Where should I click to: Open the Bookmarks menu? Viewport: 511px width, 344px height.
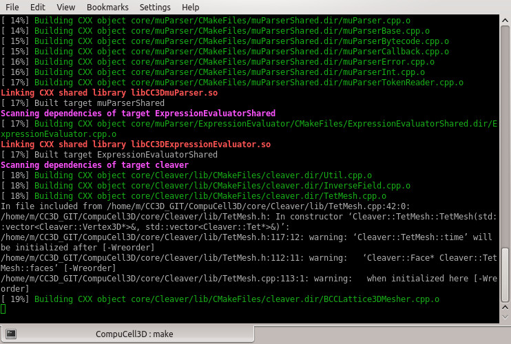point(107,7)
